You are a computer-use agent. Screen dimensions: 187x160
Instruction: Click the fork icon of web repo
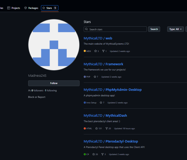(103, 51)
